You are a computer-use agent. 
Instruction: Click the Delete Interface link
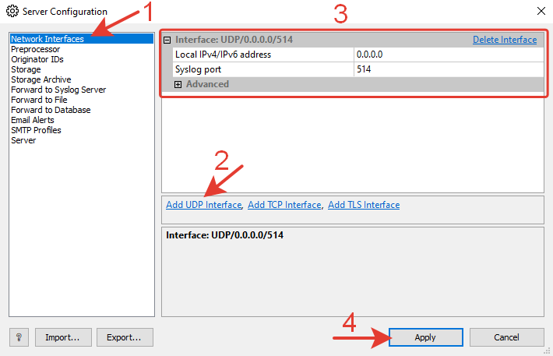505,40
